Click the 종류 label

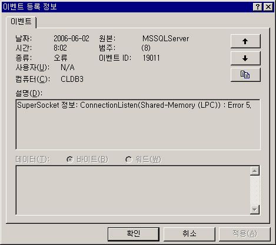point(24,58)
